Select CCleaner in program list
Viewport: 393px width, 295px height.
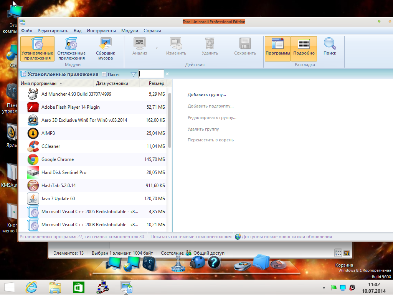(92, 146)
